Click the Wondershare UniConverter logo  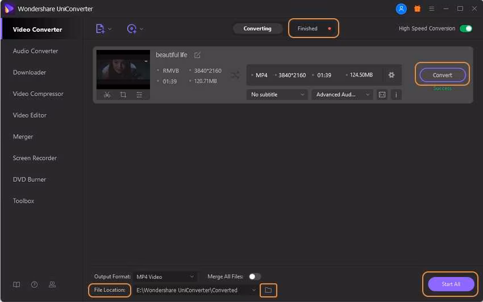[9, 9]
